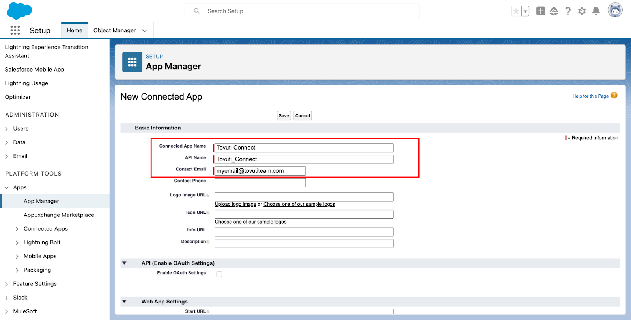The height and width of the screenshot is (320, 631).
Task: Switch to the Home tab
Action: coord(75,30)
